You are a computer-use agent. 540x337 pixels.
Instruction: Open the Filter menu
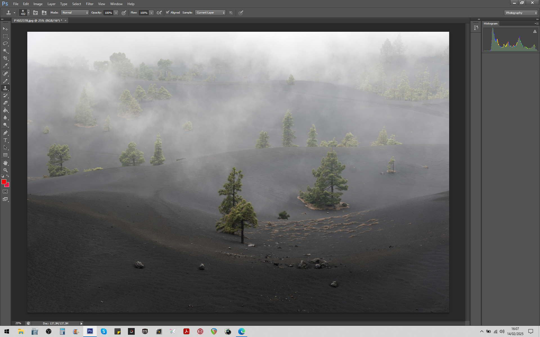tap(89, 4)
